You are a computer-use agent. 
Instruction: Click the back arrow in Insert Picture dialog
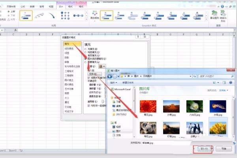pyautogui.click(x=115, y=76)
